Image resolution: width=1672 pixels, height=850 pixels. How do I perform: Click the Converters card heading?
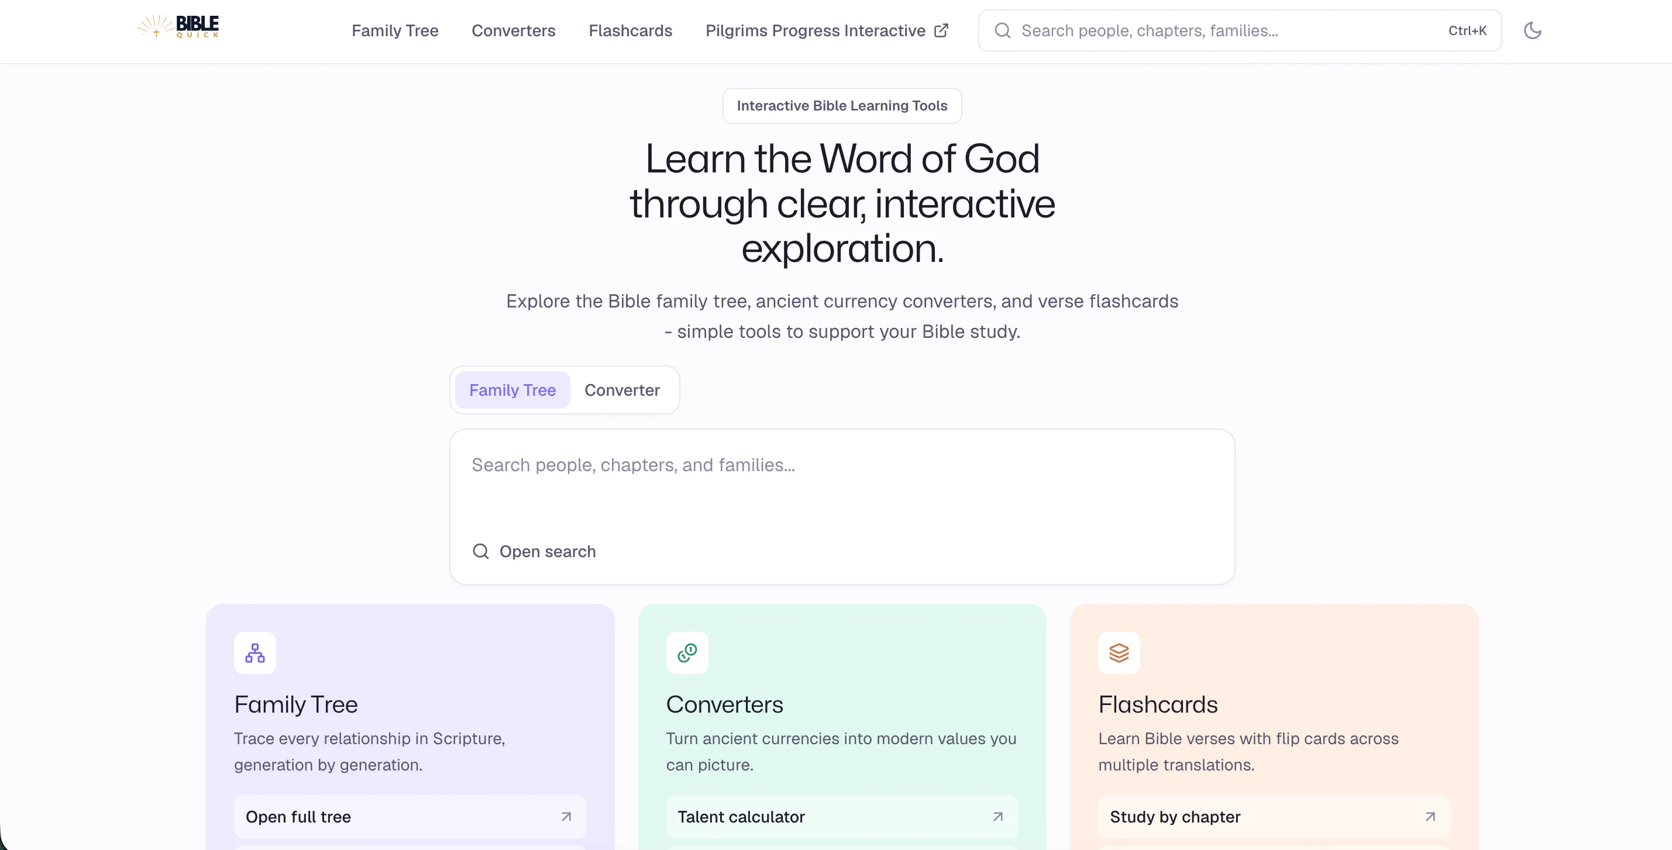click(x=724, y=705)
